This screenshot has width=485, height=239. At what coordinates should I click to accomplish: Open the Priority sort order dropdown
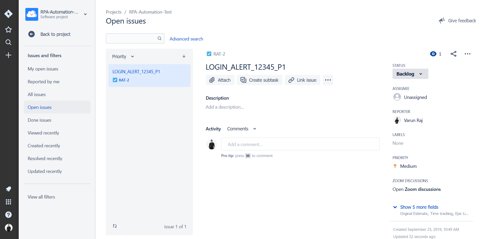123,57
